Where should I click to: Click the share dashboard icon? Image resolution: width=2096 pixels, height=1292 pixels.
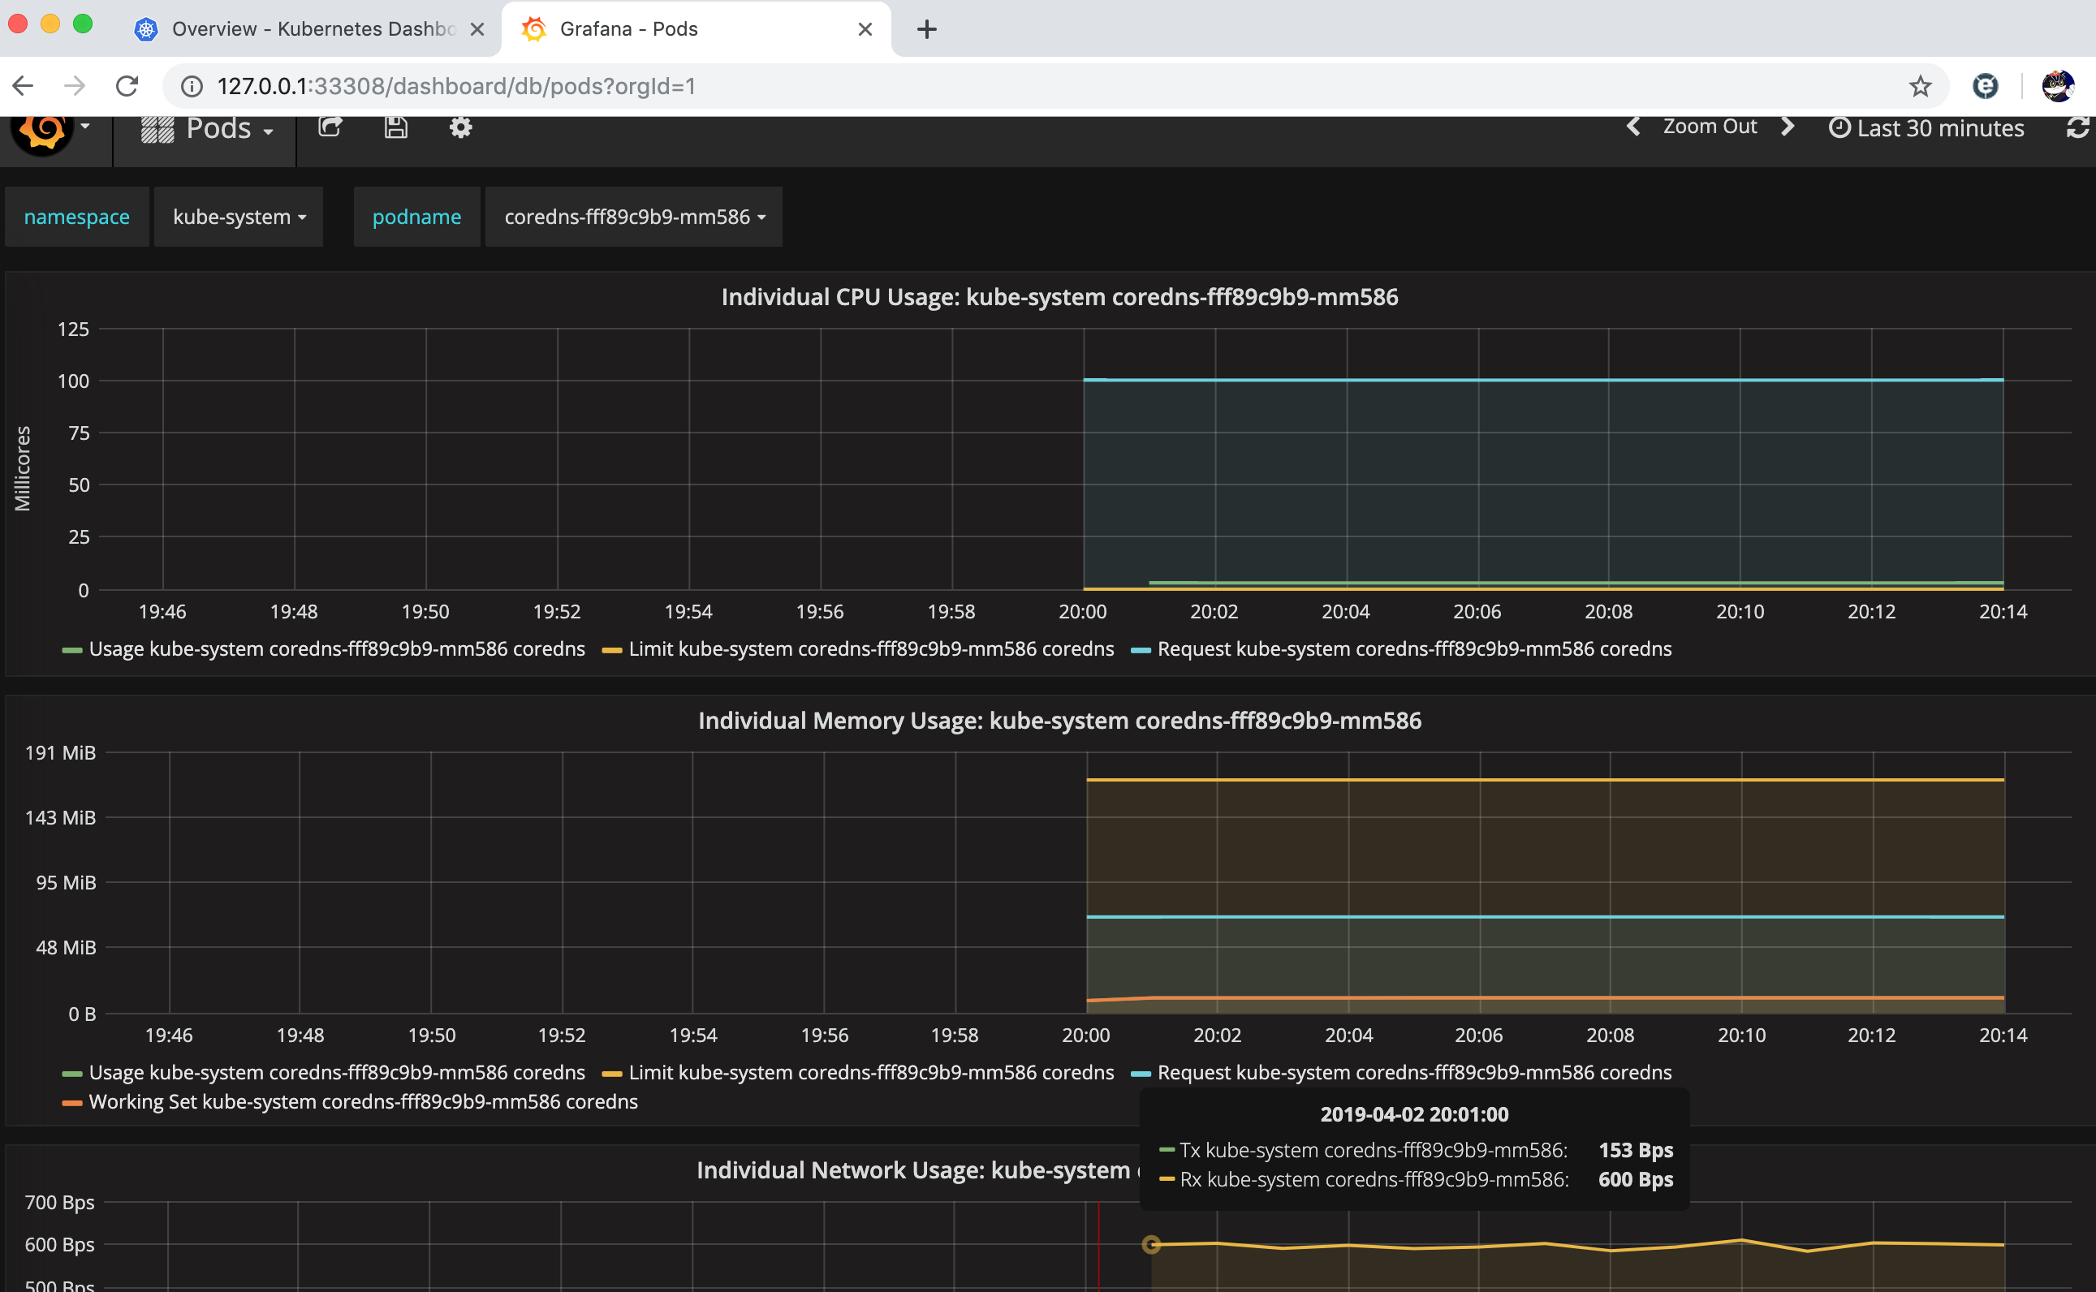[330, 127]
